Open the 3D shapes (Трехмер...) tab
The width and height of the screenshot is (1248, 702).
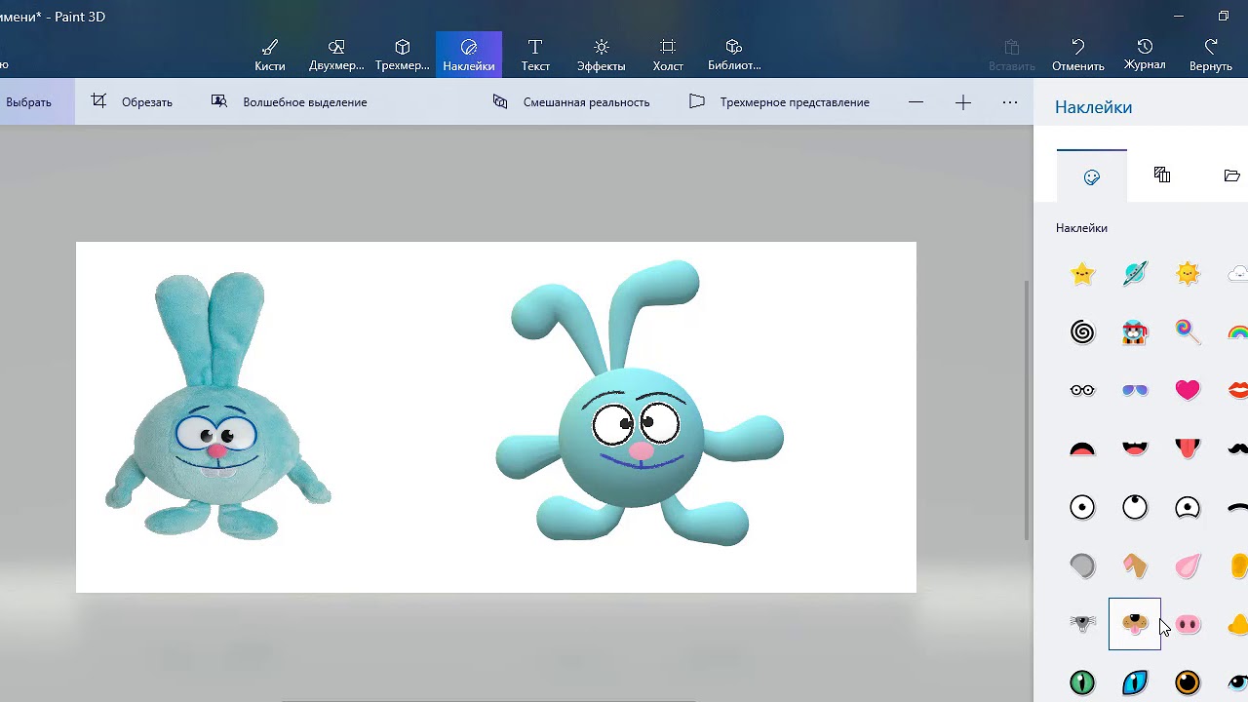pyautogui.click(x=403, y=55)
